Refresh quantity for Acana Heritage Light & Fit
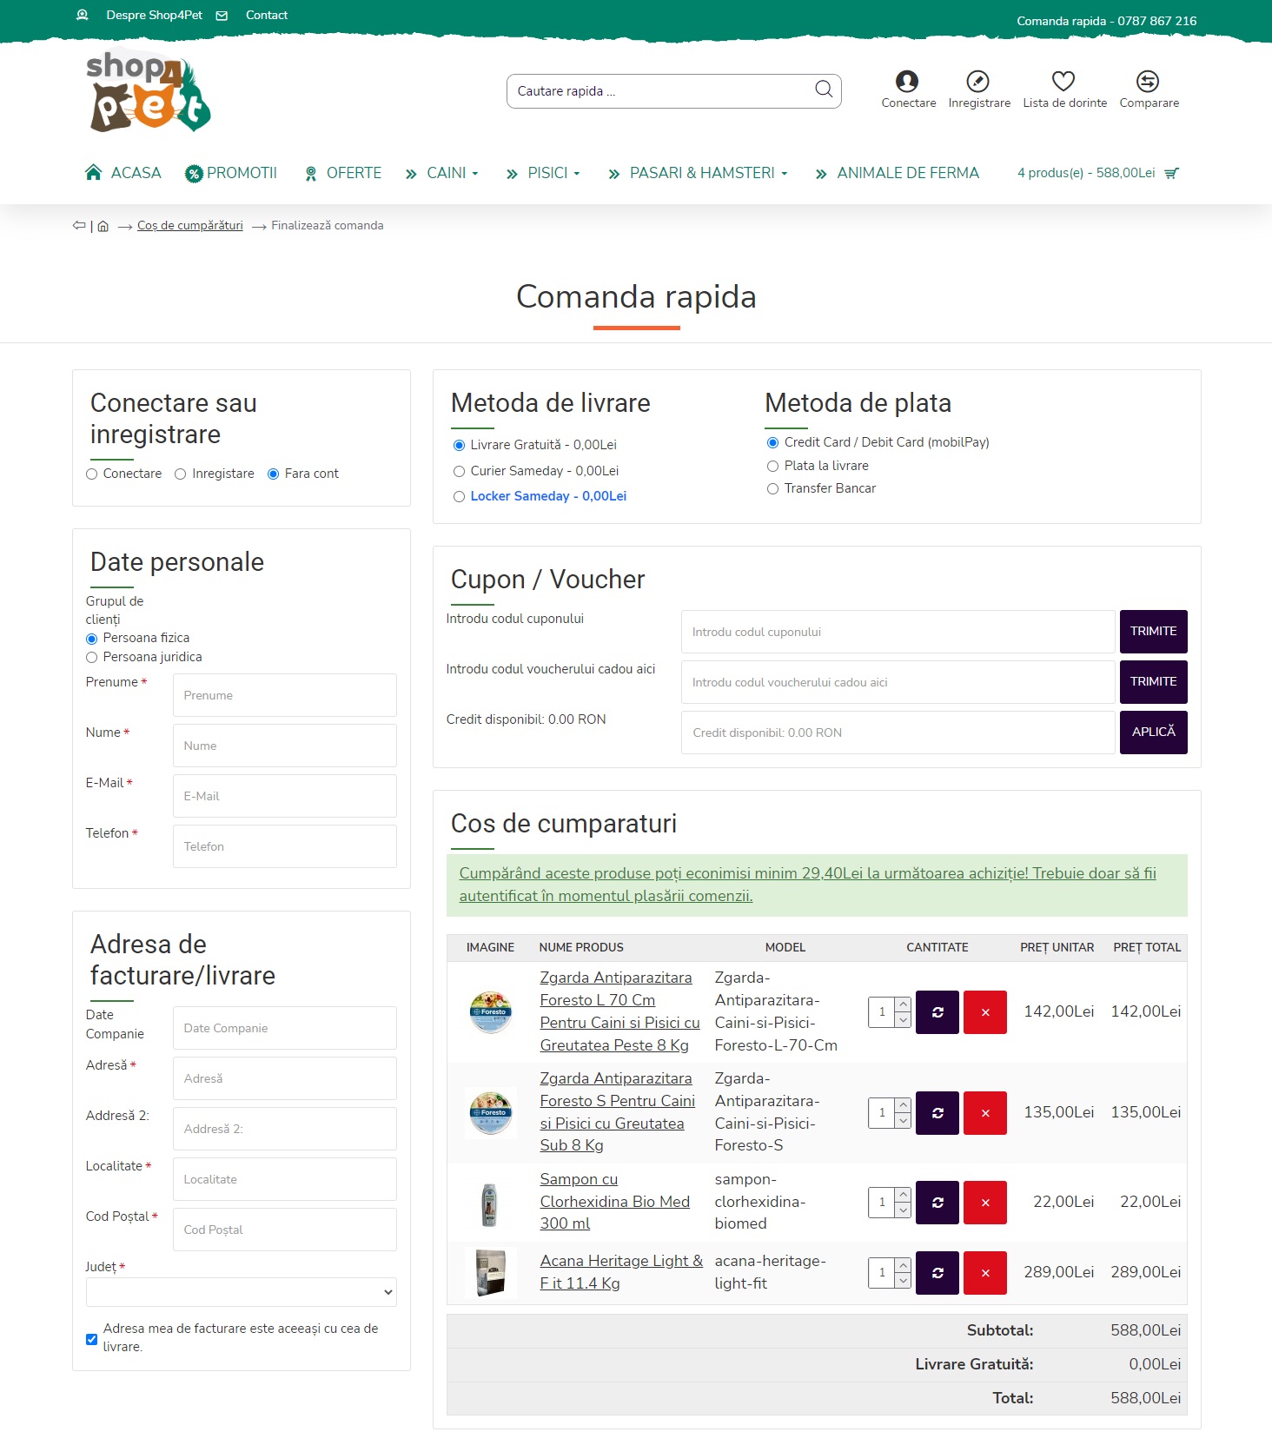The height and width of the screenshot is (1432, 1272). tap(937, 1273)
